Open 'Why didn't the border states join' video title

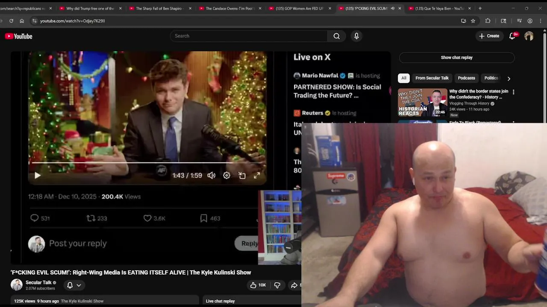[479, 94]
